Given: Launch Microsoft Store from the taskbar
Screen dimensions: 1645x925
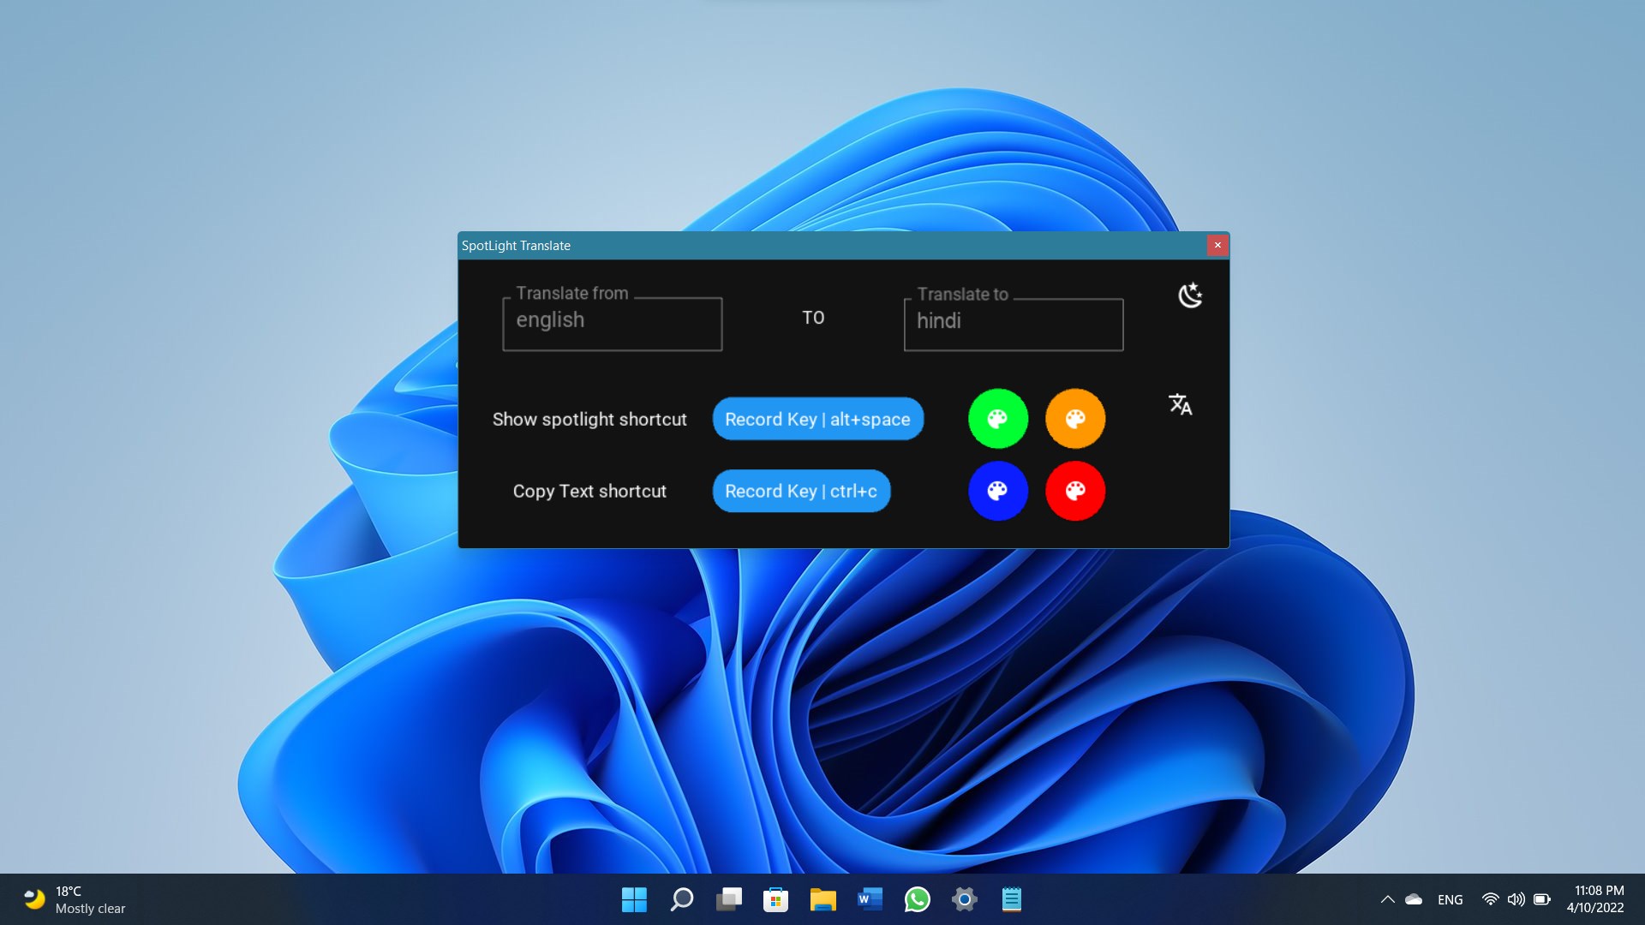Looking at the screenshot, I should tap(775, 899).
